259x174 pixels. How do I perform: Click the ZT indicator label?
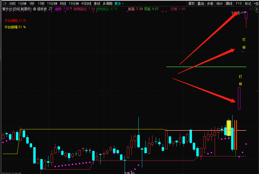[51, 9]
